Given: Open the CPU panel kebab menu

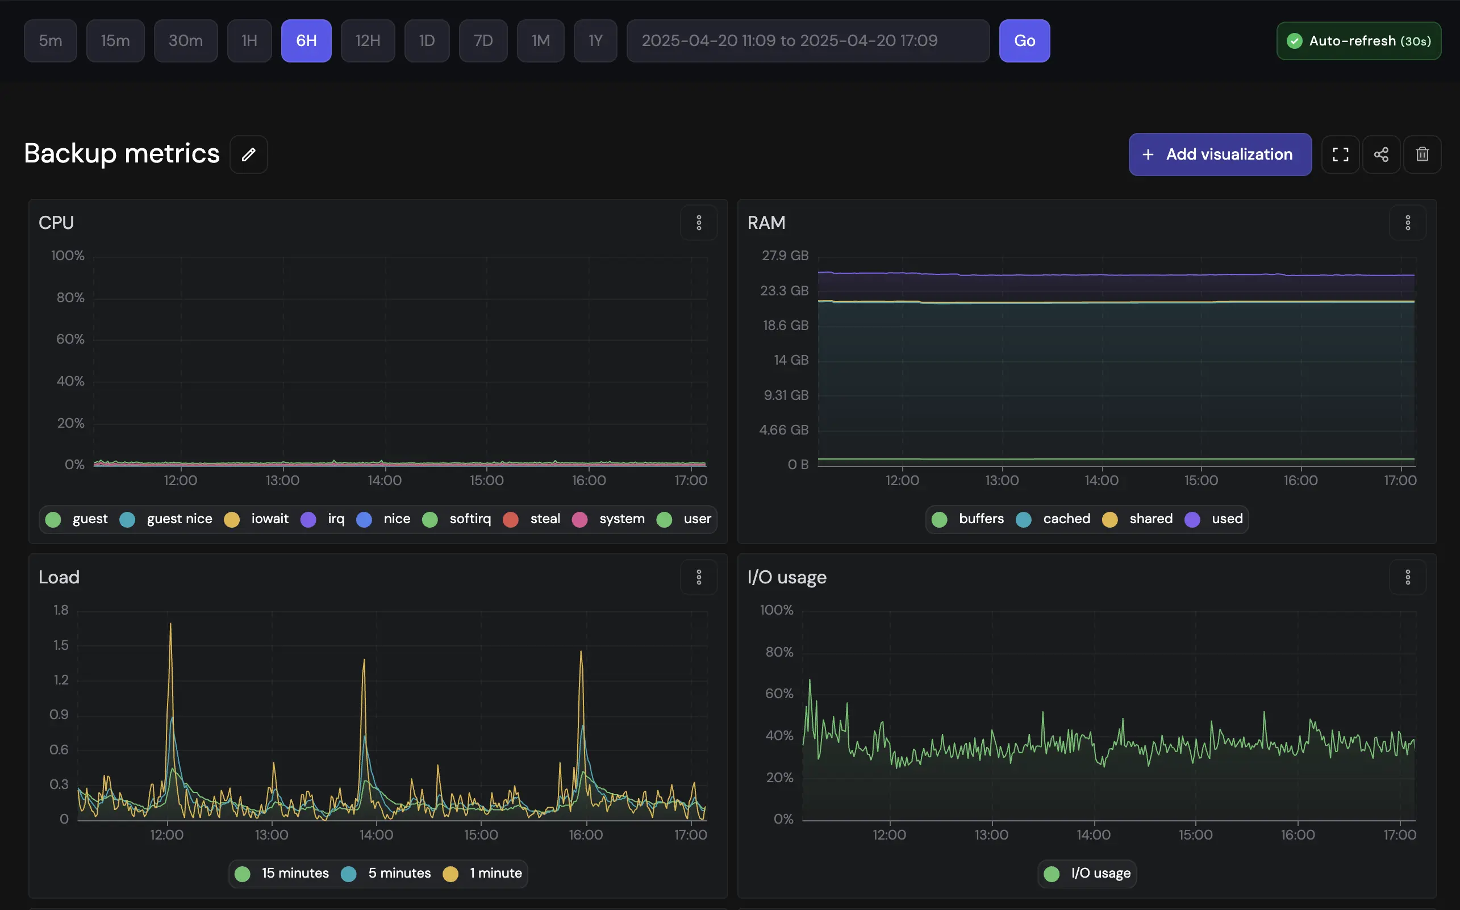Looking at the screenshot, I should tap(699, 223).
